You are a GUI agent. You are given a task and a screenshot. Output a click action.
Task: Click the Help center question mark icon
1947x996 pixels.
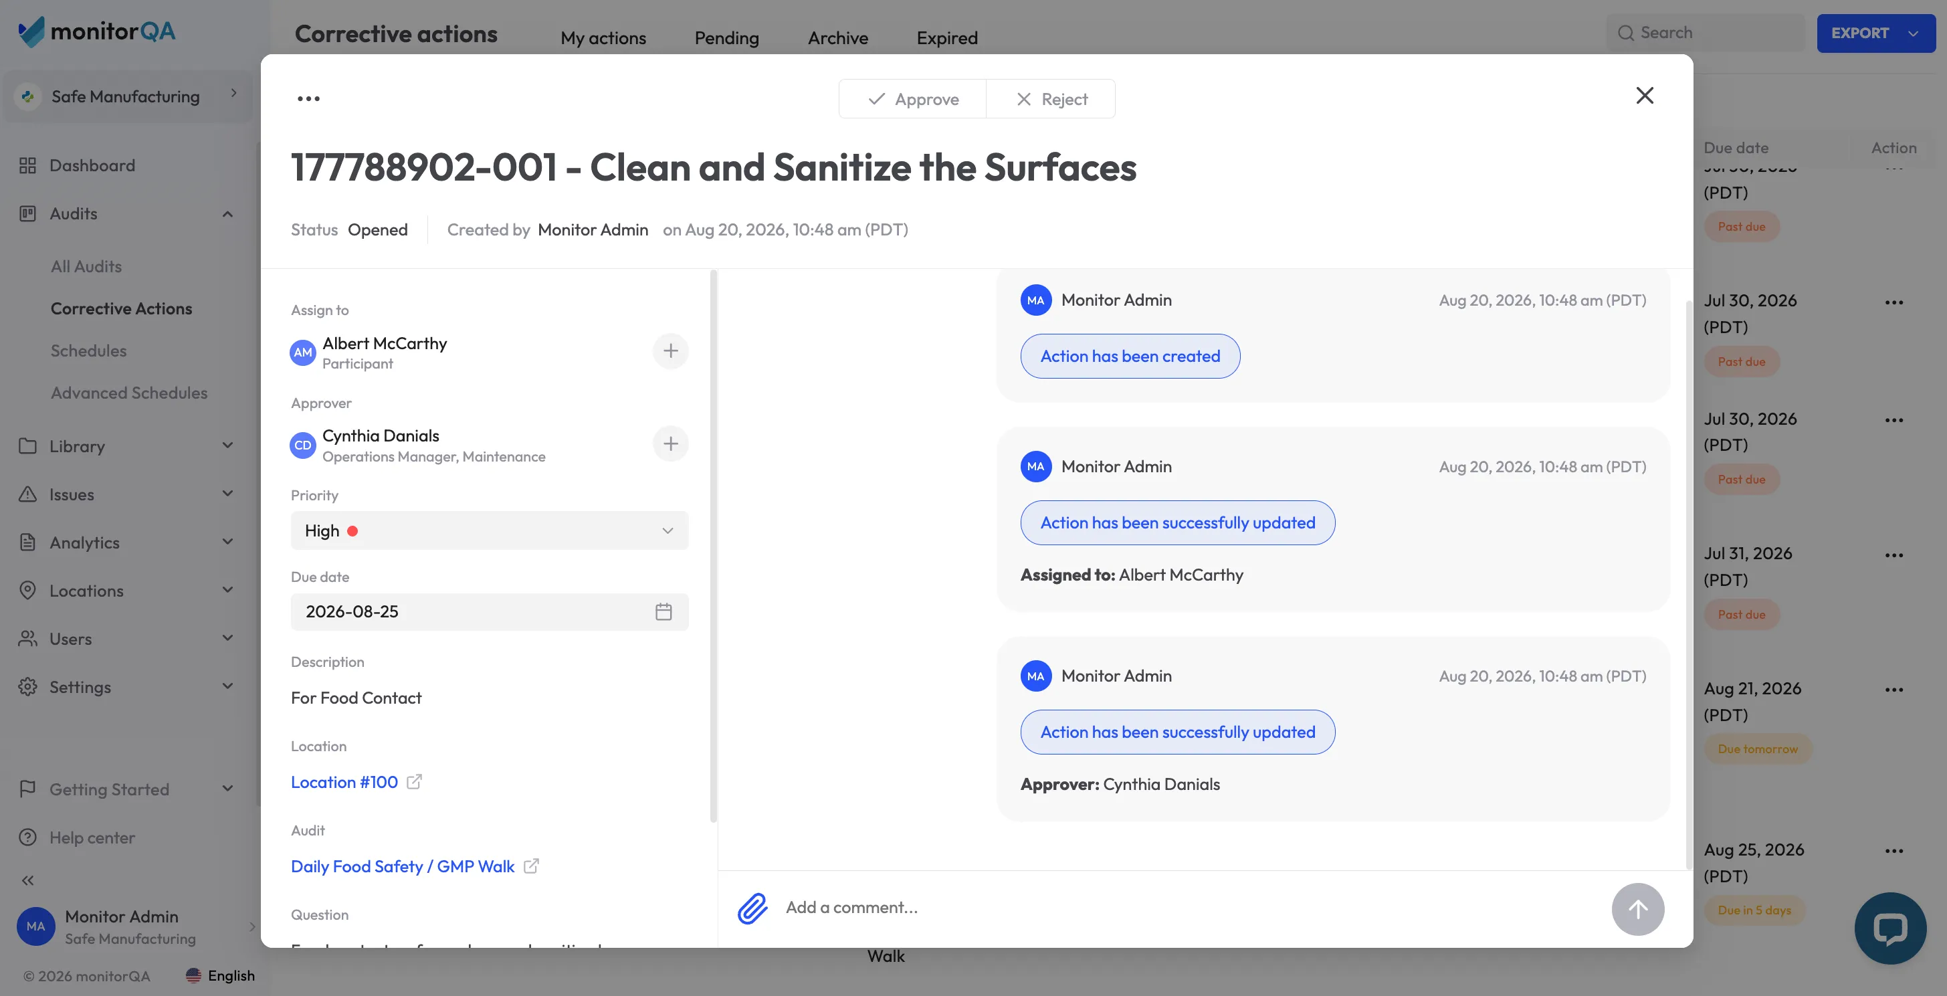coord(28,837)
